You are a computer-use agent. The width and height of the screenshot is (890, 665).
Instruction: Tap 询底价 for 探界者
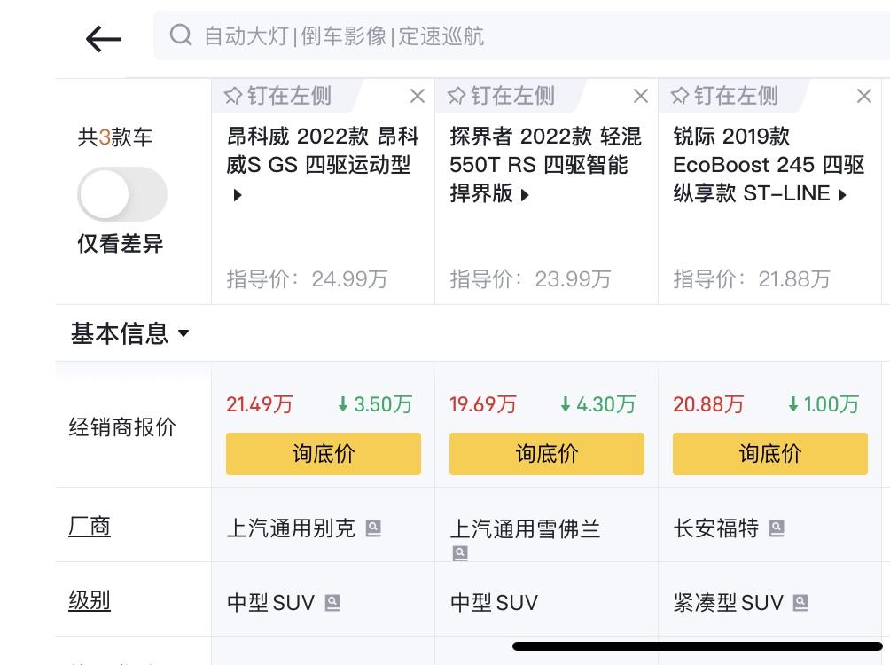click(547, 454)
